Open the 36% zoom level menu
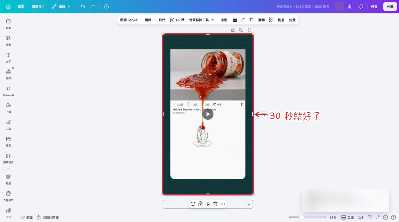This screenshot has width=399, height=222. [x=333, y=217]
